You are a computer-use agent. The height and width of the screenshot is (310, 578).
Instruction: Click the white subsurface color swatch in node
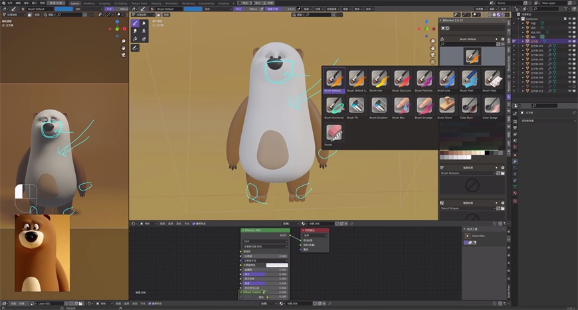pyautogui.click(x=276, y=265)
